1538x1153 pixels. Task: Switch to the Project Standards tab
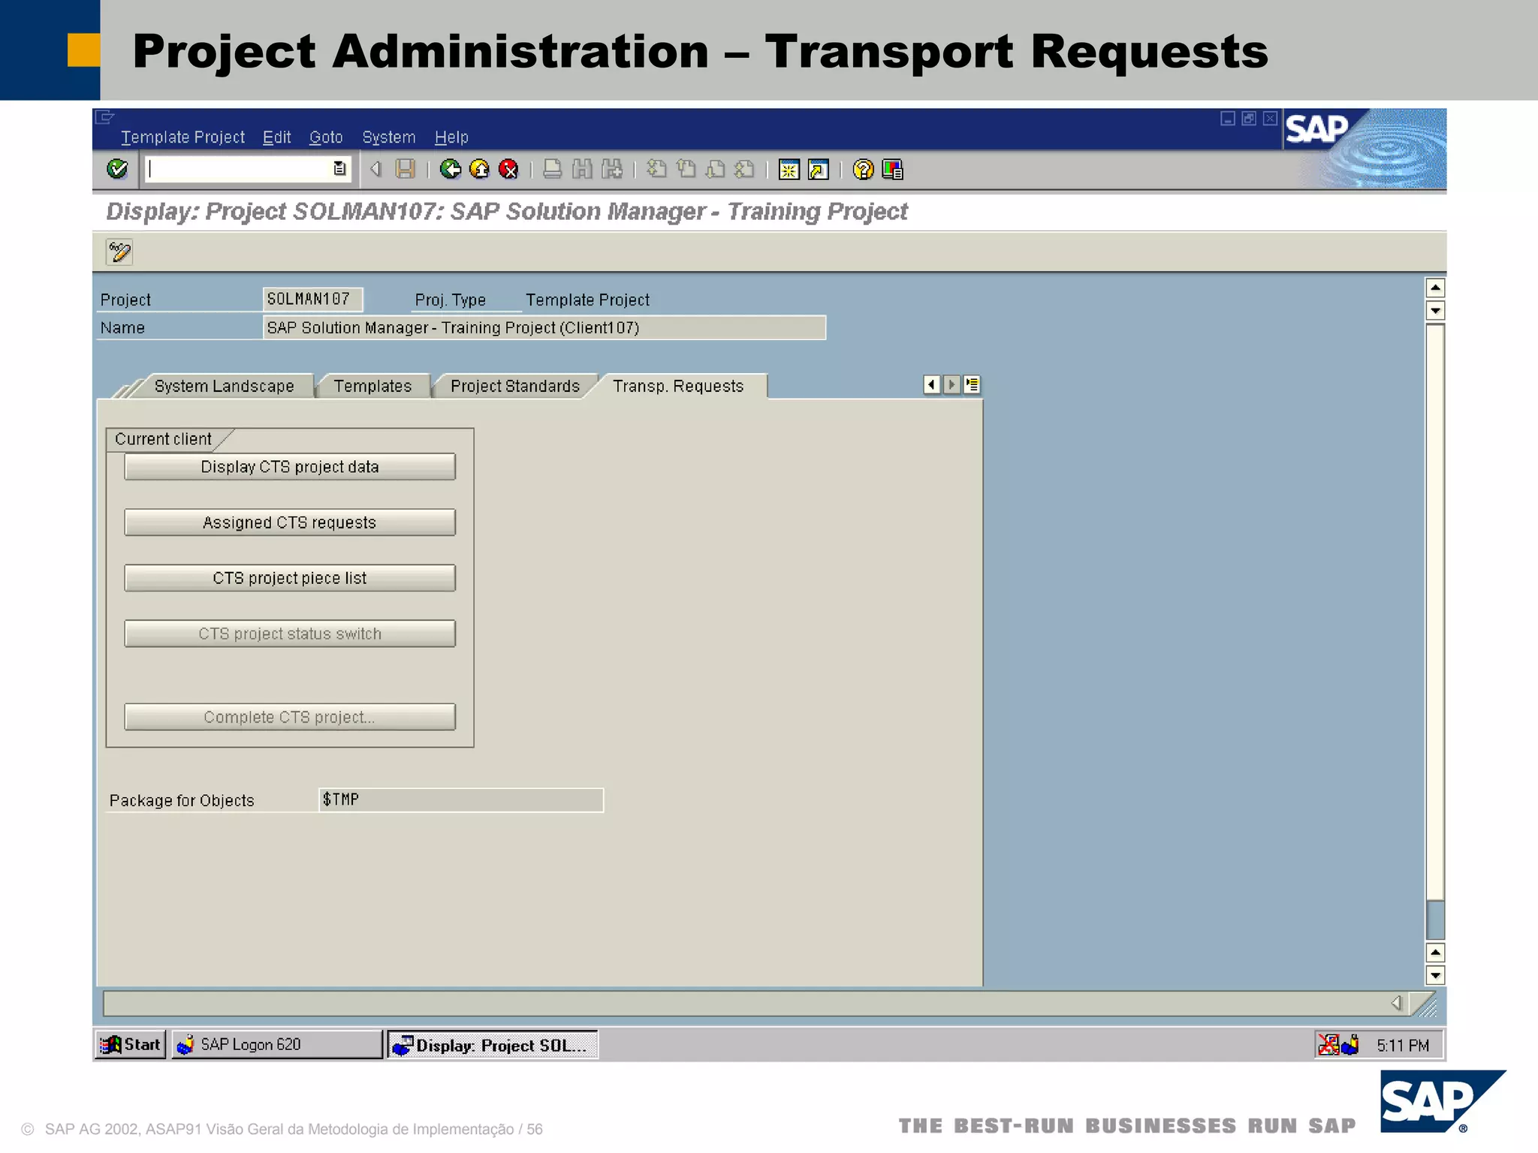tap(515, 386)
